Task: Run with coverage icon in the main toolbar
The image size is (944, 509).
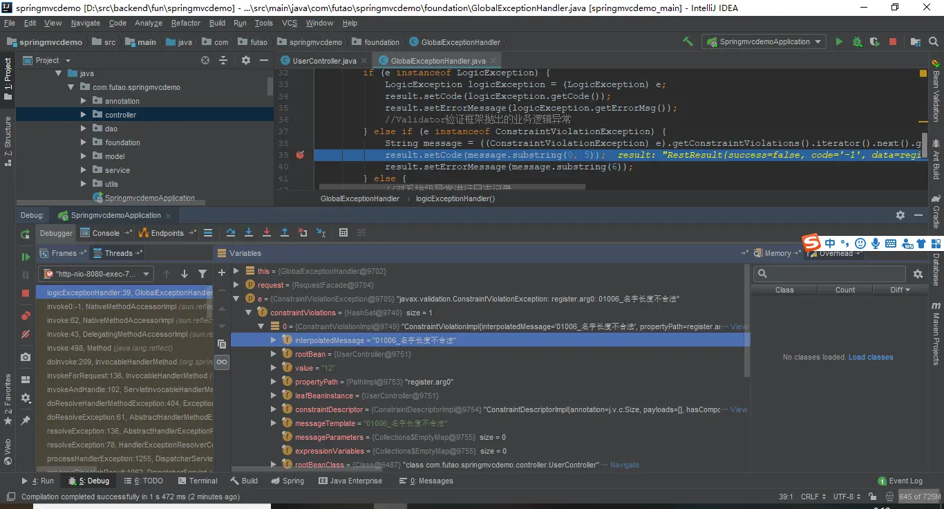Action: pos(875,41)
